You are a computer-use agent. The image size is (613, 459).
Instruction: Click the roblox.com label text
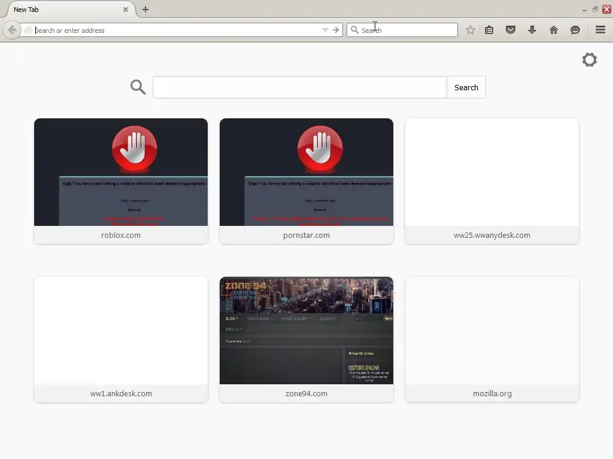(121, 235)
